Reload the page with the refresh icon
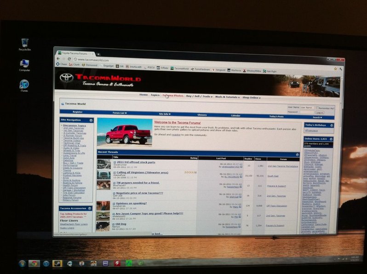Viewport: 367px width, 274px height. 69,59
